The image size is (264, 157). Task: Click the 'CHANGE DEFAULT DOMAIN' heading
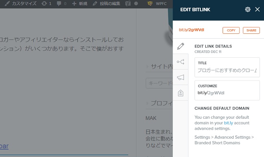pos(222,108)
